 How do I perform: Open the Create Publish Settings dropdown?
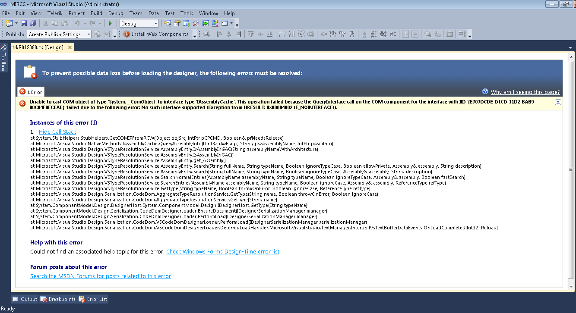pos(59,34)
